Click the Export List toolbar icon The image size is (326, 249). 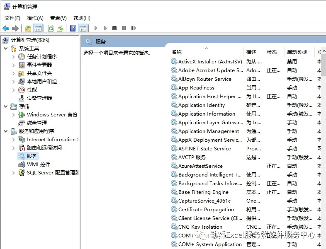pyautogui.click(x=60, y=28)
